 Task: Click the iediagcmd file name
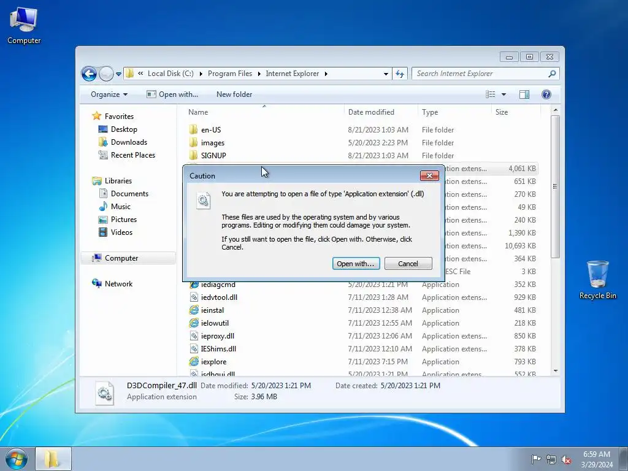coord(218,285)
